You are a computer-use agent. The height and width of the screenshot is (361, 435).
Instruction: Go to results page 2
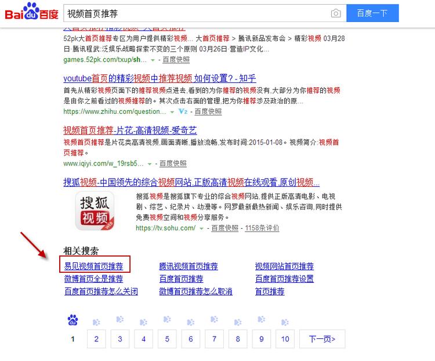96,339
